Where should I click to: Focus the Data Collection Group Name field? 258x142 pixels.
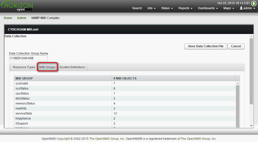click(28, 58)
